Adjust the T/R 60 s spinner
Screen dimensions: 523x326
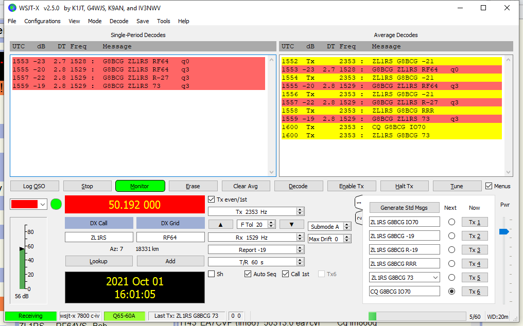coord(300,262)
